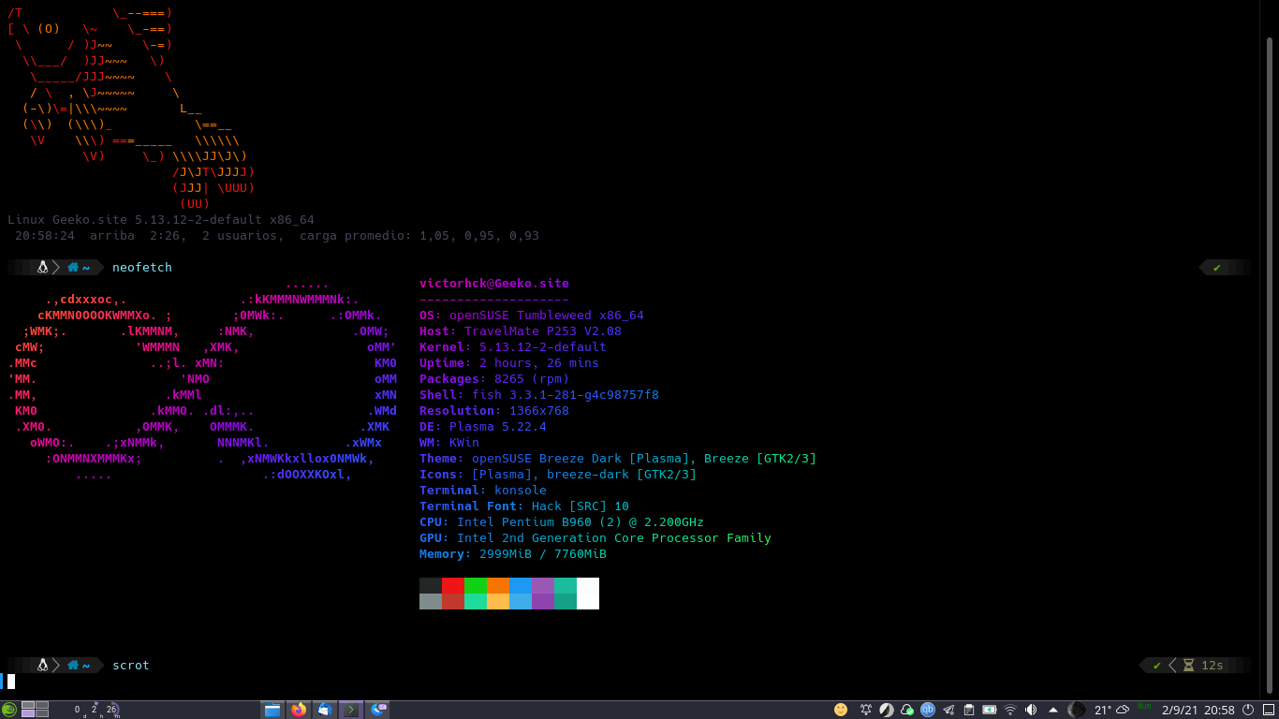1279x719 pixels.
Task: Click the 'Shell: fish 3.3.1-281-g4c98757f8' line
Action: 539,395
